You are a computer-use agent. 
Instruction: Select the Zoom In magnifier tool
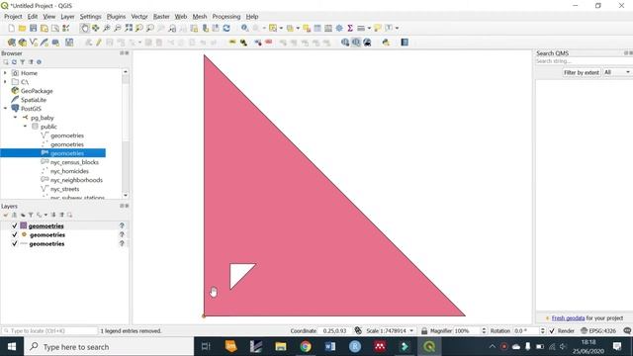[107, 28]
